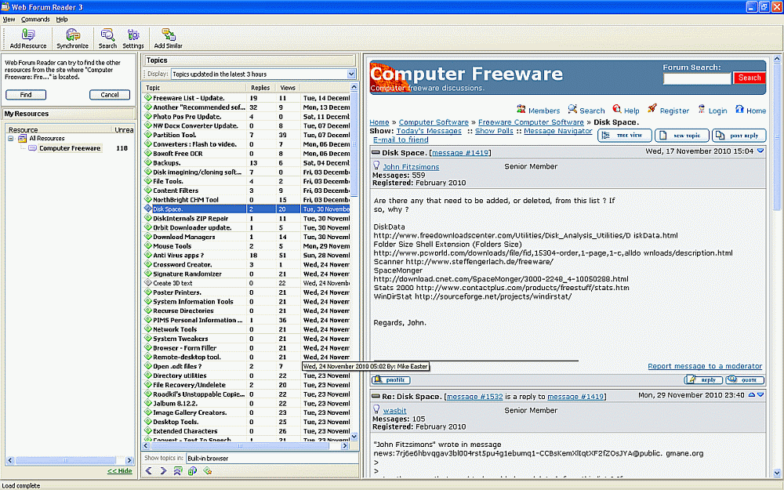The height and width of the screenshot is (490, 784).
Task: Click the Add Similar toolbar icon
Action: pyautogui.click(x=168, y=34)
